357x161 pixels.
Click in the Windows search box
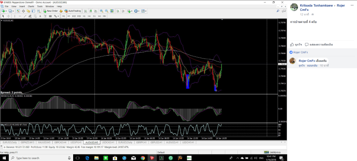(41, 158)
